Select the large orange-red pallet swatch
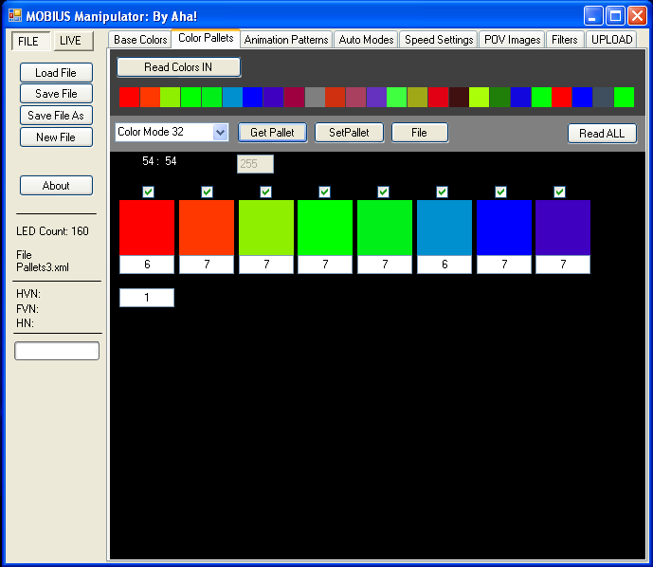 (x=207, y=228)
